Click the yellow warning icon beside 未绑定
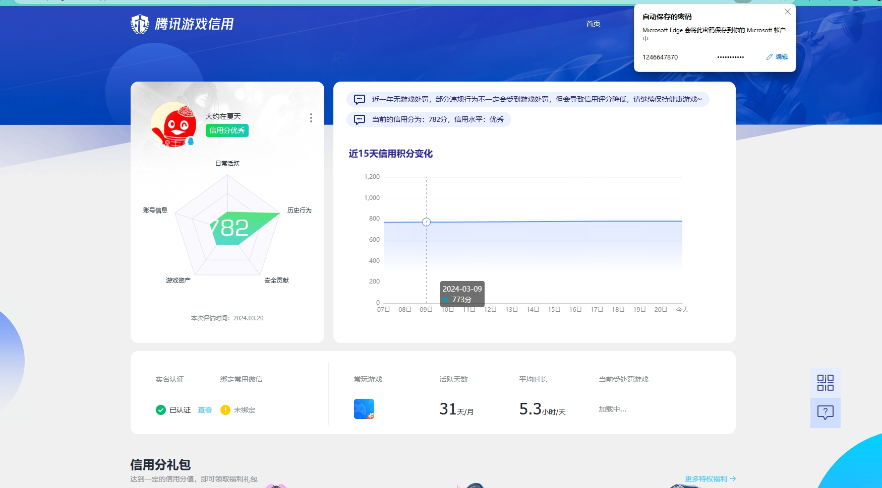 (225, 410)
